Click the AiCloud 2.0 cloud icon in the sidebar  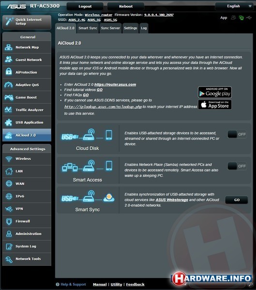coord(9,135)
